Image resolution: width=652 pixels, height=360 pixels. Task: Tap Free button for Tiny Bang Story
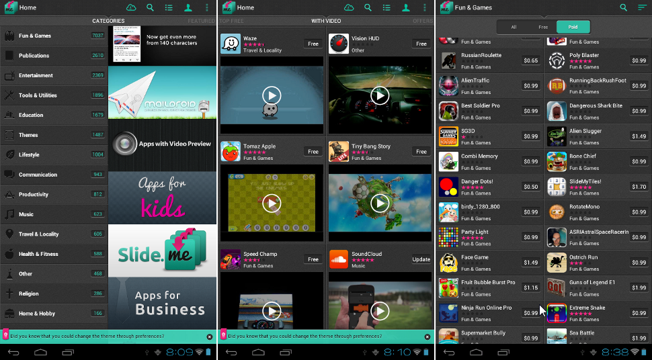tap(421, 151)
